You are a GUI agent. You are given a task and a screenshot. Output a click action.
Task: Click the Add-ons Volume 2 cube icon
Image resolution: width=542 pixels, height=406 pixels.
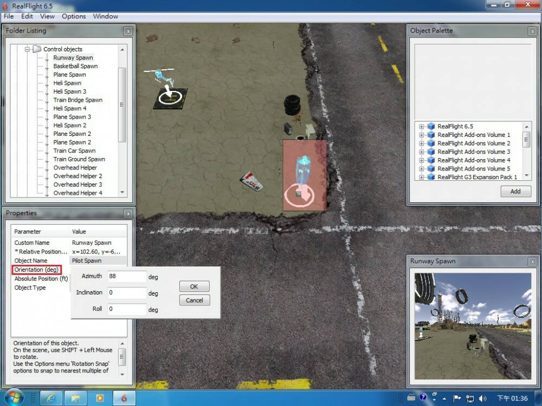click(431, 143)
